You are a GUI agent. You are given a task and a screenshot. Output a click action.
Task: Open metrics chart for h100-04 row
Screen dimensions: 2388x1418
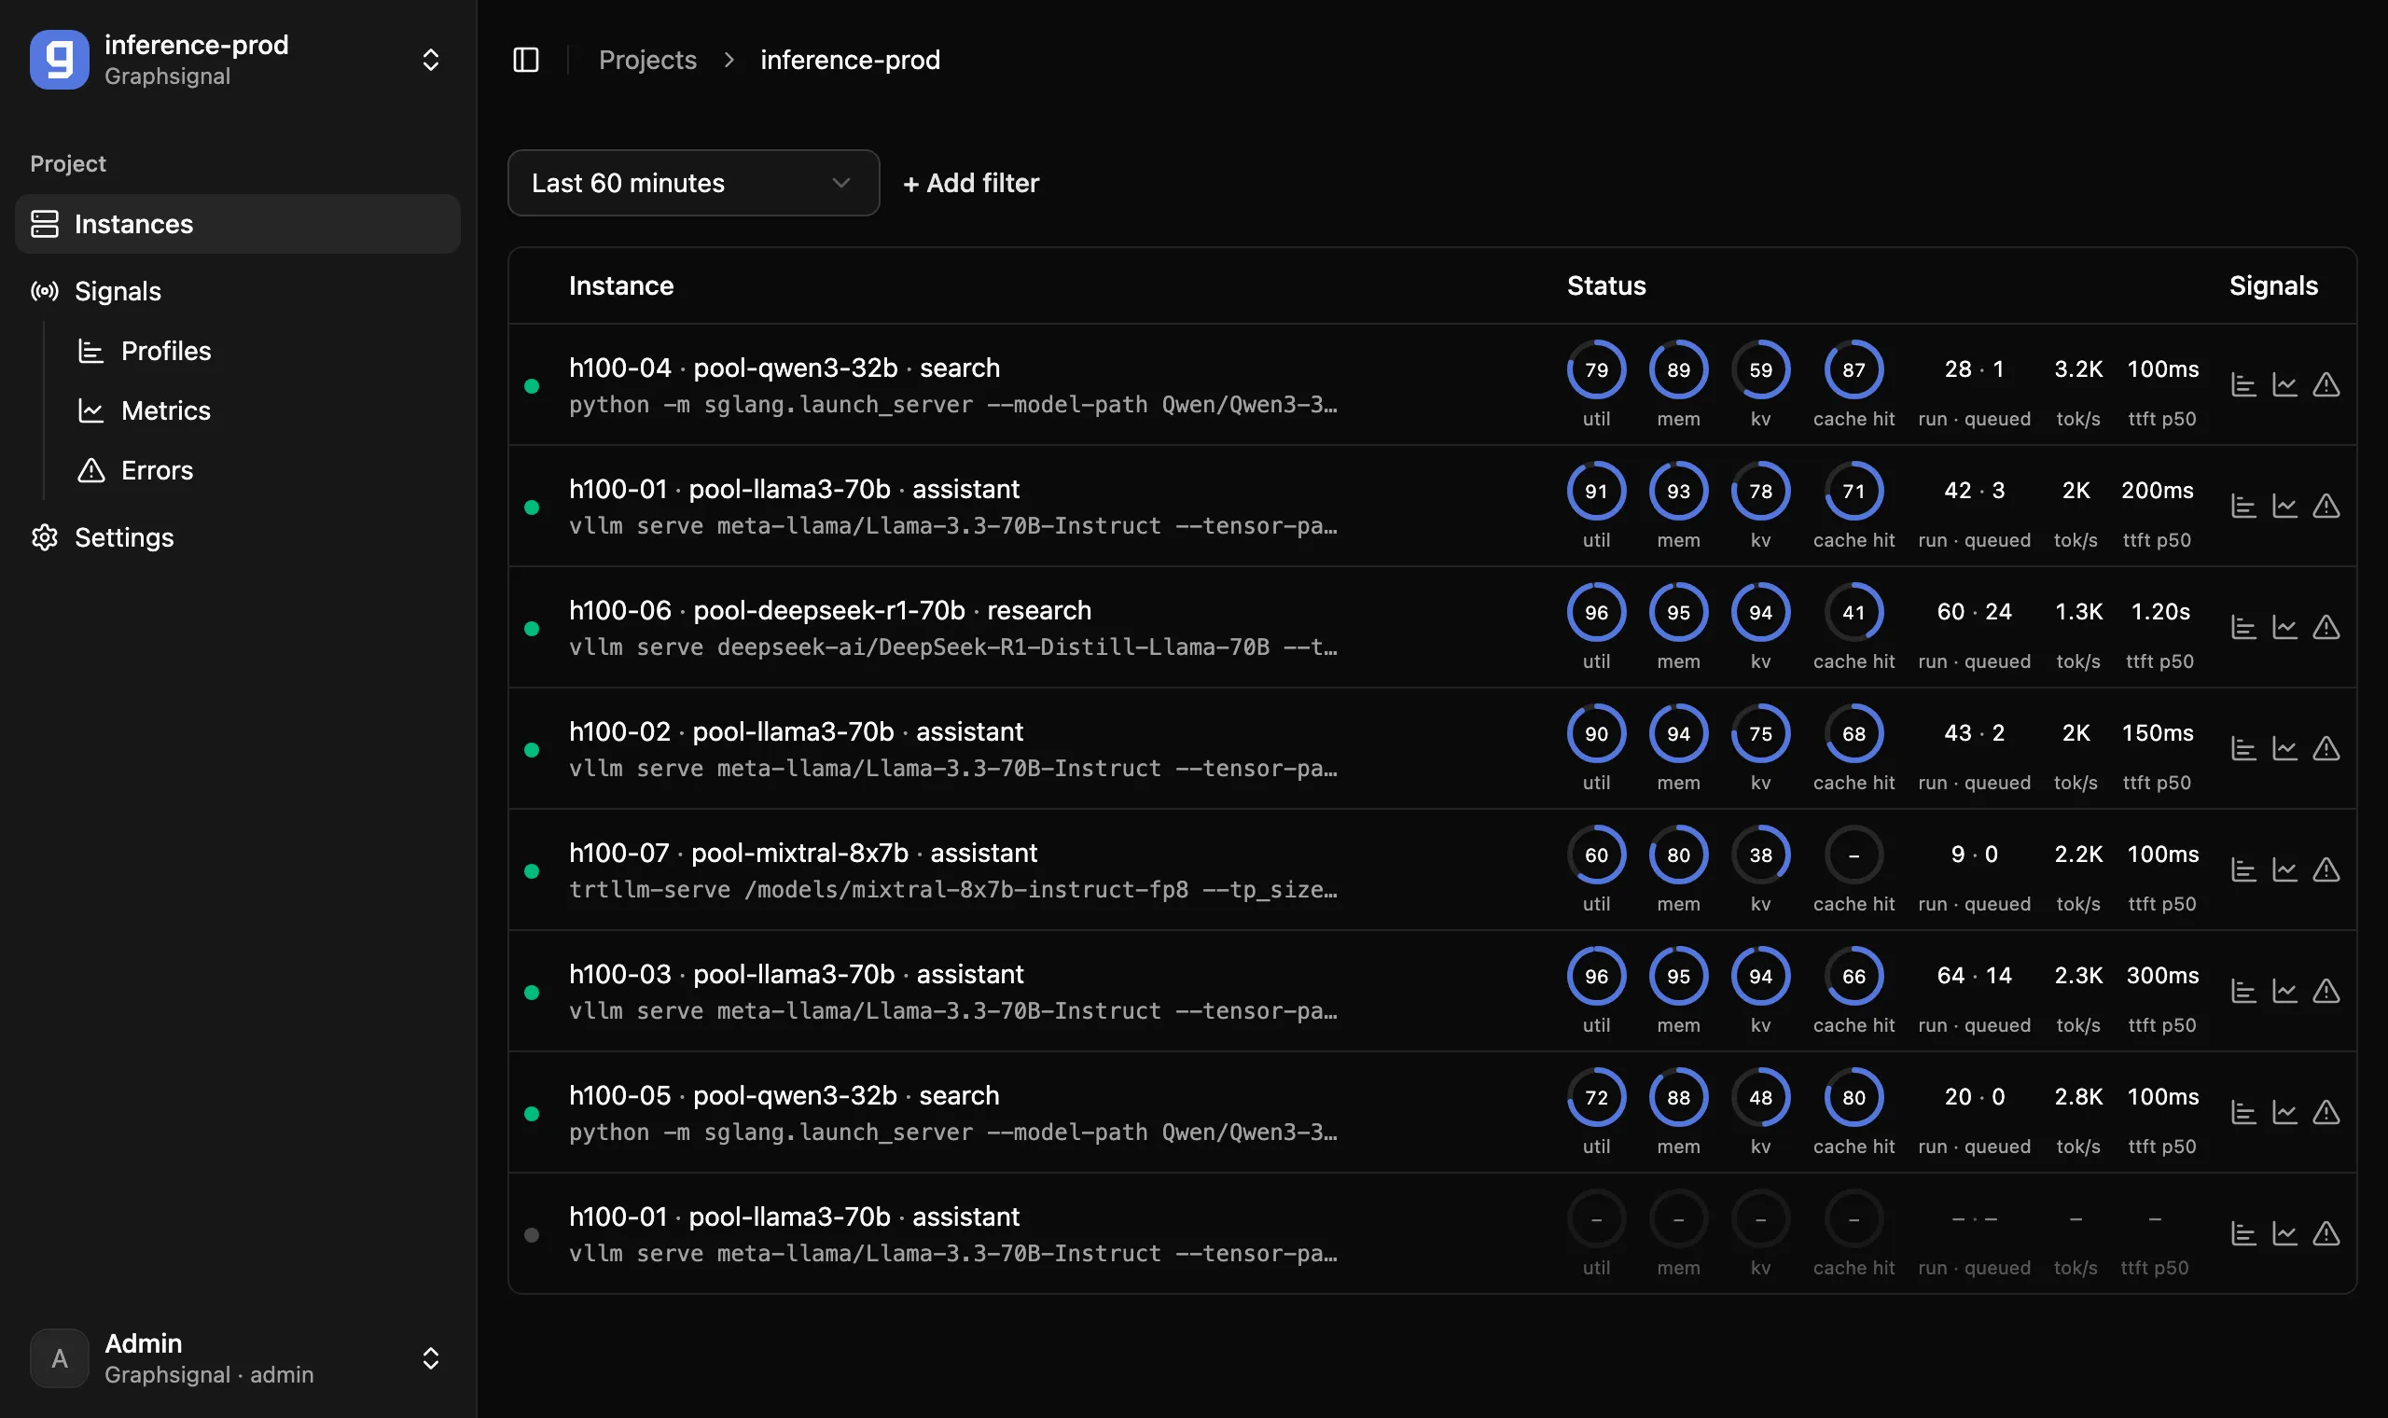[2284, 384]
